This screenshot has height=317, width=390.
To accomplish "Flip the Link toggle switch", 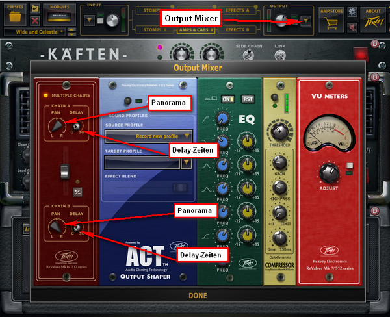I will (280, 55).
